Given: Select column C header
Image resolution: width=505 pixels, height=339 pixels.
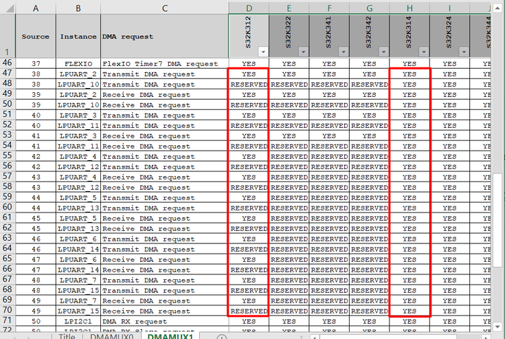Looking at the screenshot, I should coord(165,8).
